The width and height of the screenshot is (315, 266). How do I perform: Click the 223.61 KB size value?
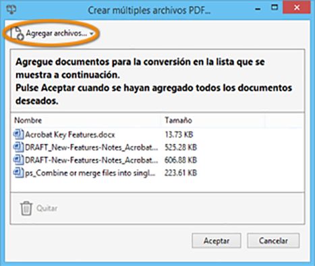(181, 173)
